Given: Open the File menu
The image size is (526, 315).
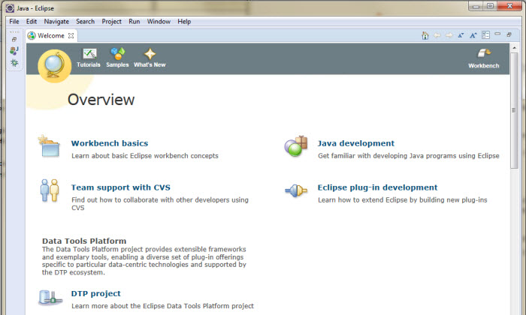Looking at the screenshot, I should click(14, 22).
